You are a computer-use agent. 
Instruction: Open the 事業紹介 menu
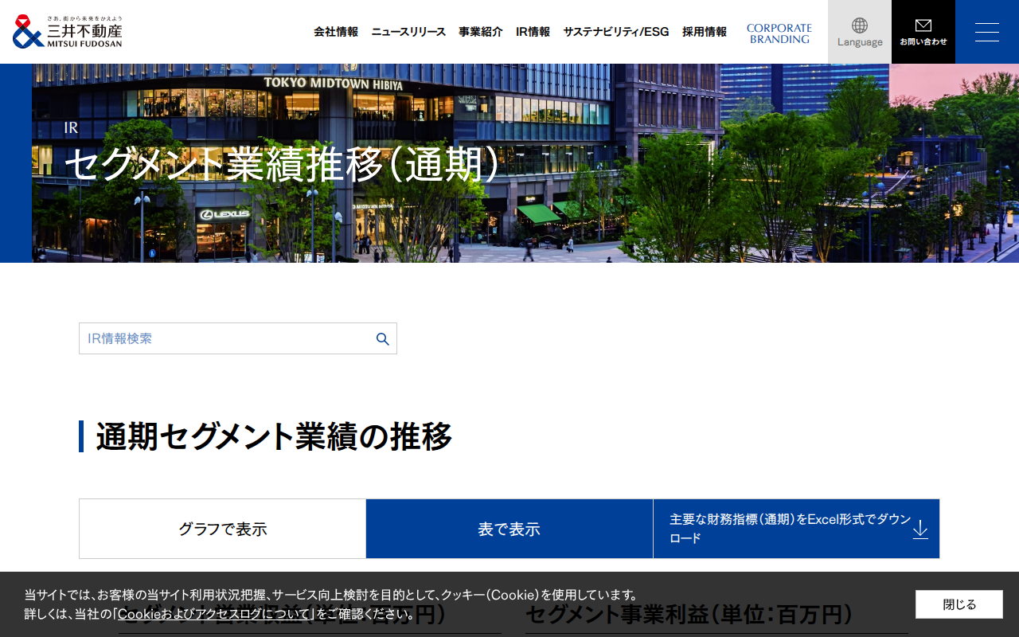pos(481,32)
